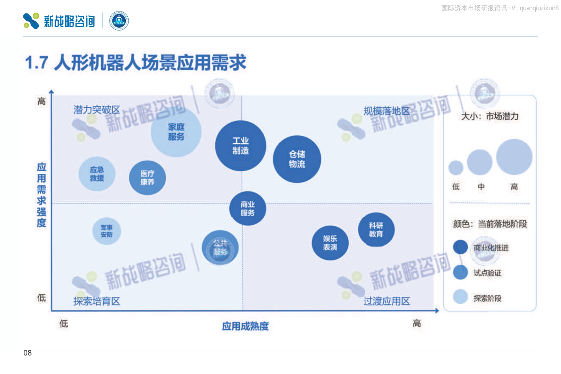The height and width of the screenshot is (374, 561).
Task: Click the 应急救援 bubble
Action: 97,174
